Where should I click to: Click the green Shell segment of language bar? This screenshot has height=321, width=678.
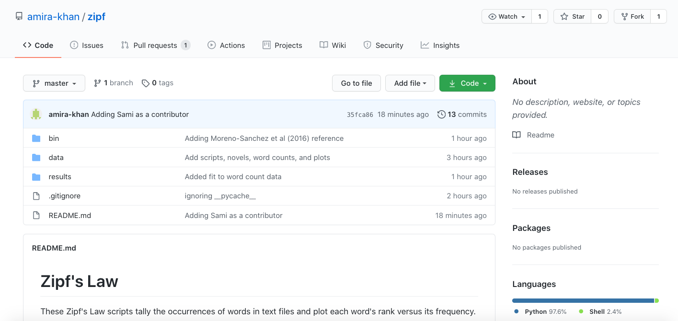(657, 300)
